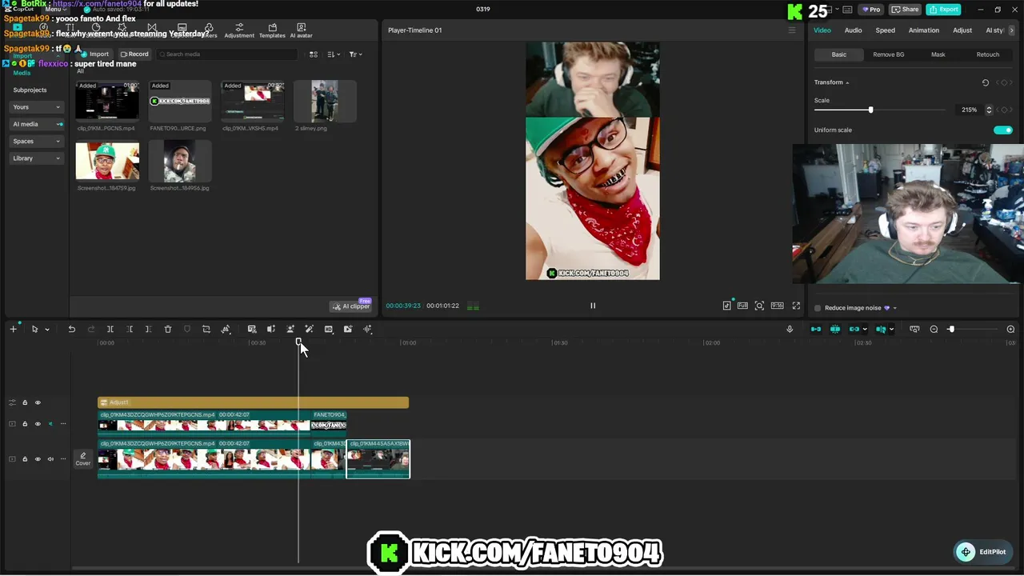Zoom in the timeline with plus icon
The height and width of the screenshot is (576, 1024).
(x=1010, y=329)
